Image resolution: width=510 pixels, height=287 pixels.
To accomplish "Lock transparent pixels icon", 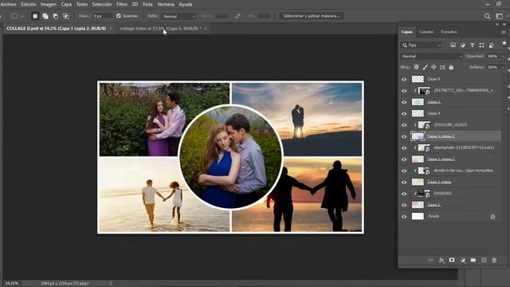I will [x=416, y=67].
